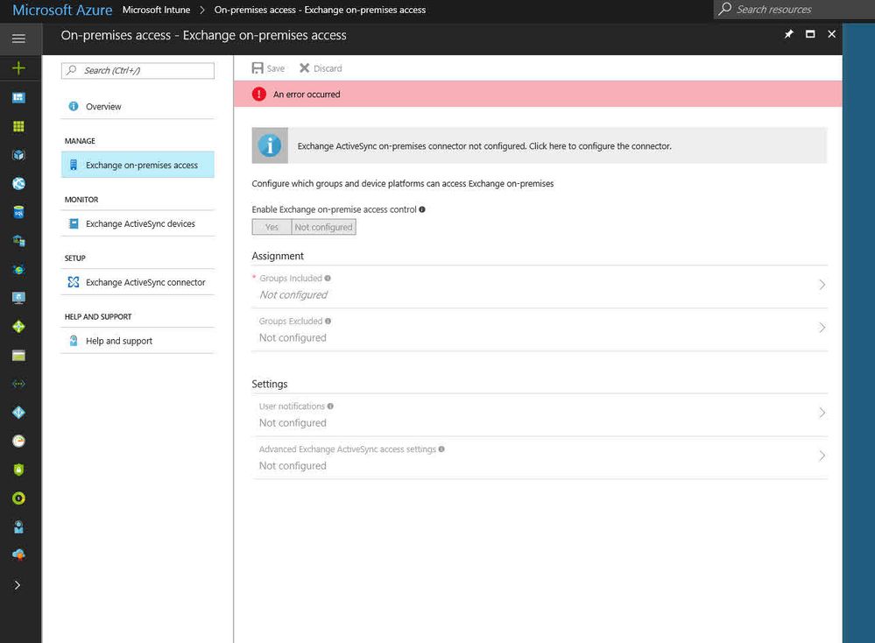
Task: Click the Search resources box
Action: pos(794,10)
